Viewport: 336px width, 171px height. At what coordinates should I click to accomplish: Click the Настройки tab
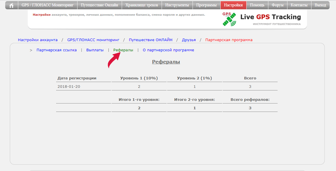pyautogui.click(x=233, y=5)
